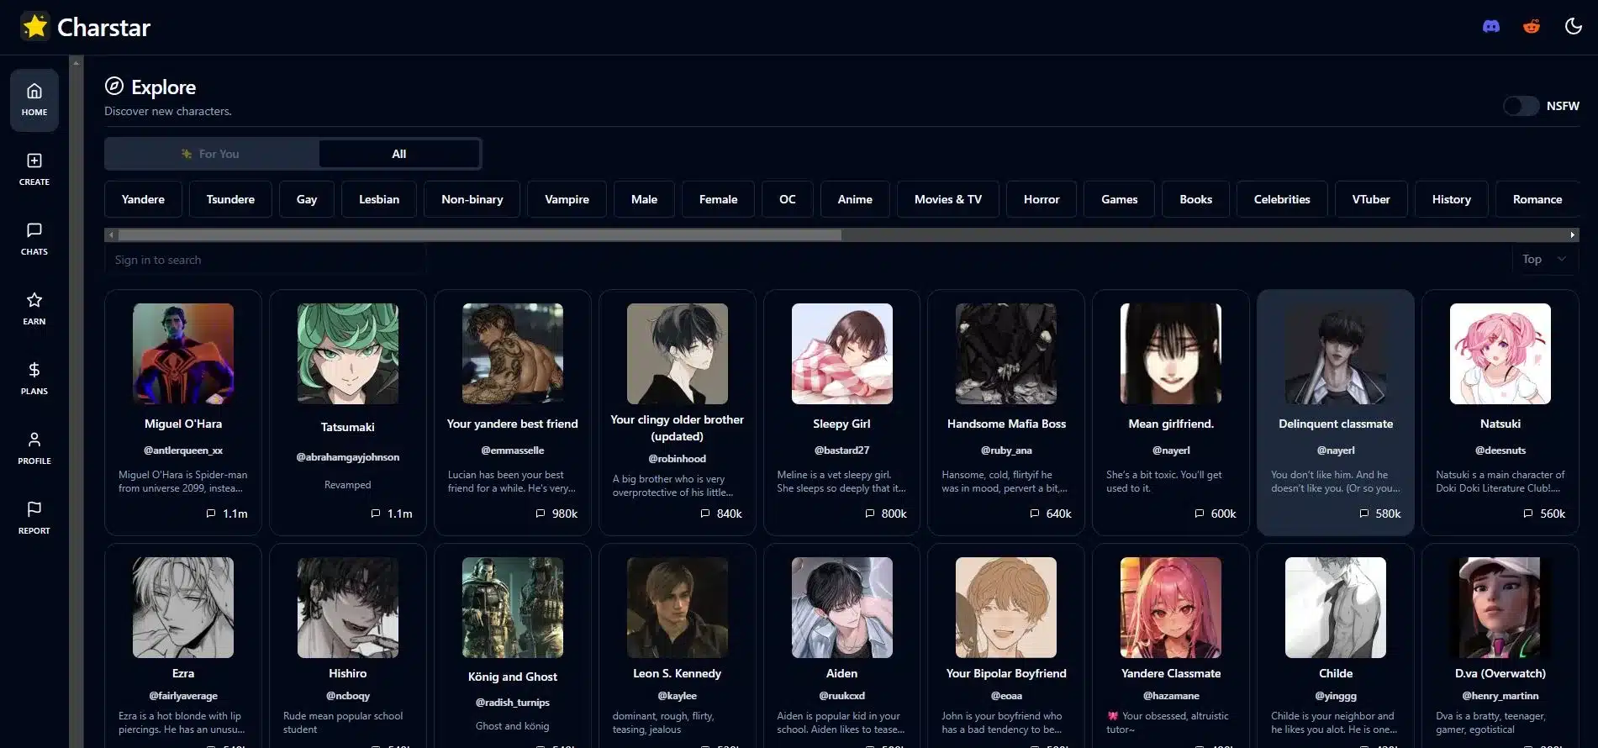Filter by Movies & TV category
This screenshot has height=748, width=1598.
pyautogui.click(x=948, y=199)
